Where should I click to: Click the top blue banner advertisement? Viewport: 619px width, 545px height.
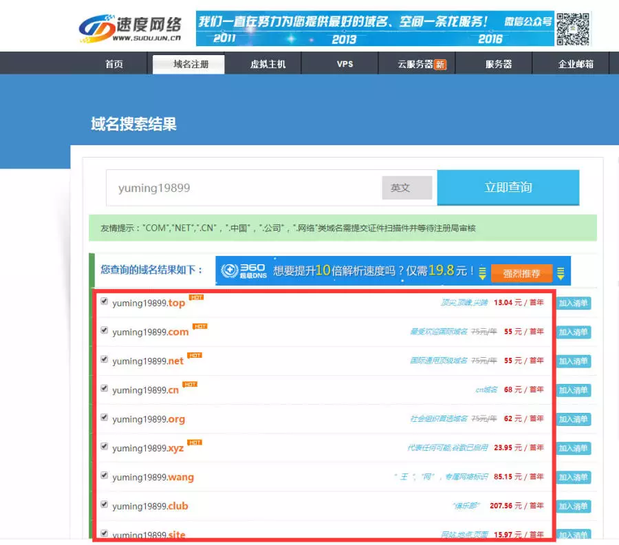tap(375, 28)
